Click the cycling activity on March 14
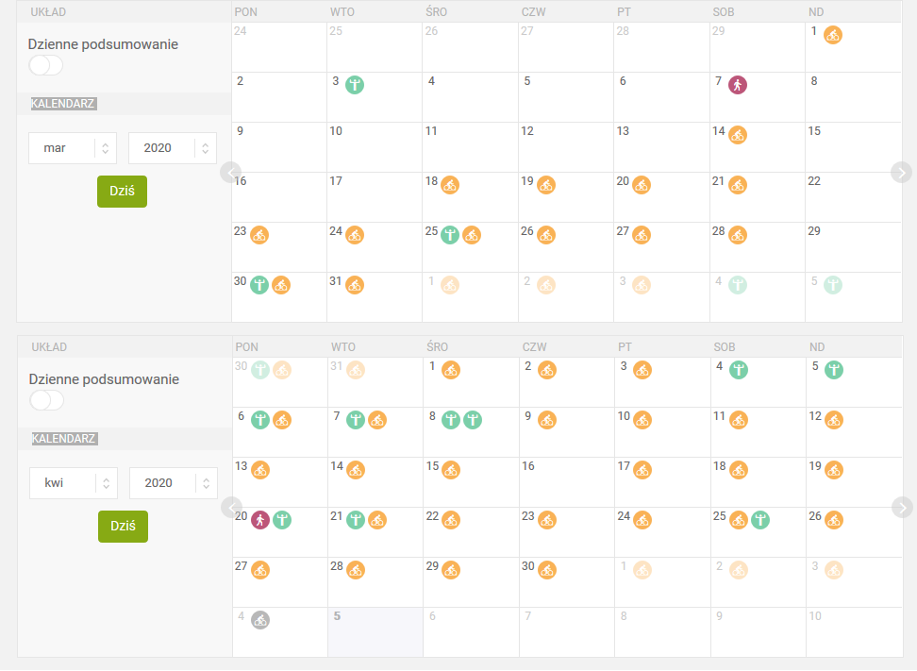 tap(738, 135)
